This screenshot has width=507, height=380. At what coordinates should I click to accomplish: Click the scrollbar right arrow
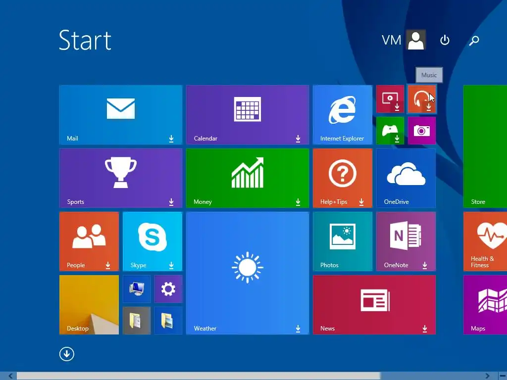pyautogui.click(x=487, y=376)
